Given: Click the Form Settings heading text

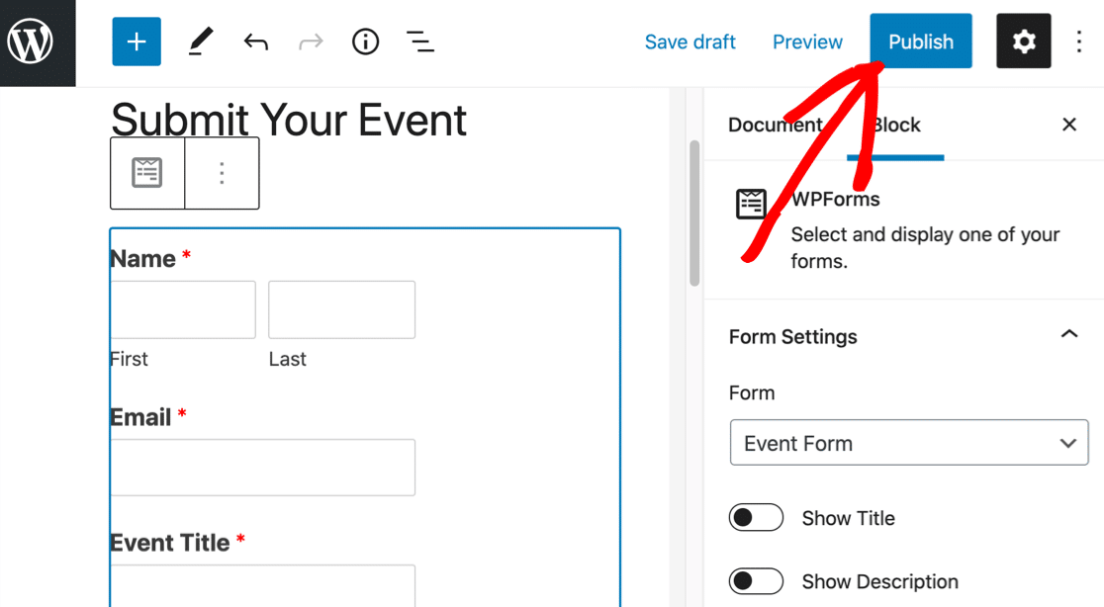Looking at the screenshot, I should [792, 337].
